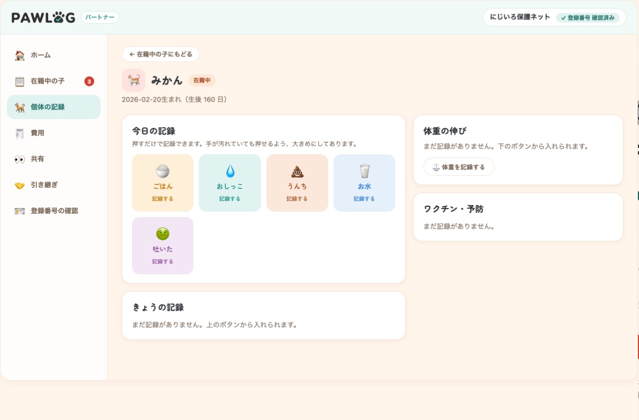Go back via 在籍中の子にもどる
The image size is (639, 420).
pyautogui.click(x=161, y=54)
